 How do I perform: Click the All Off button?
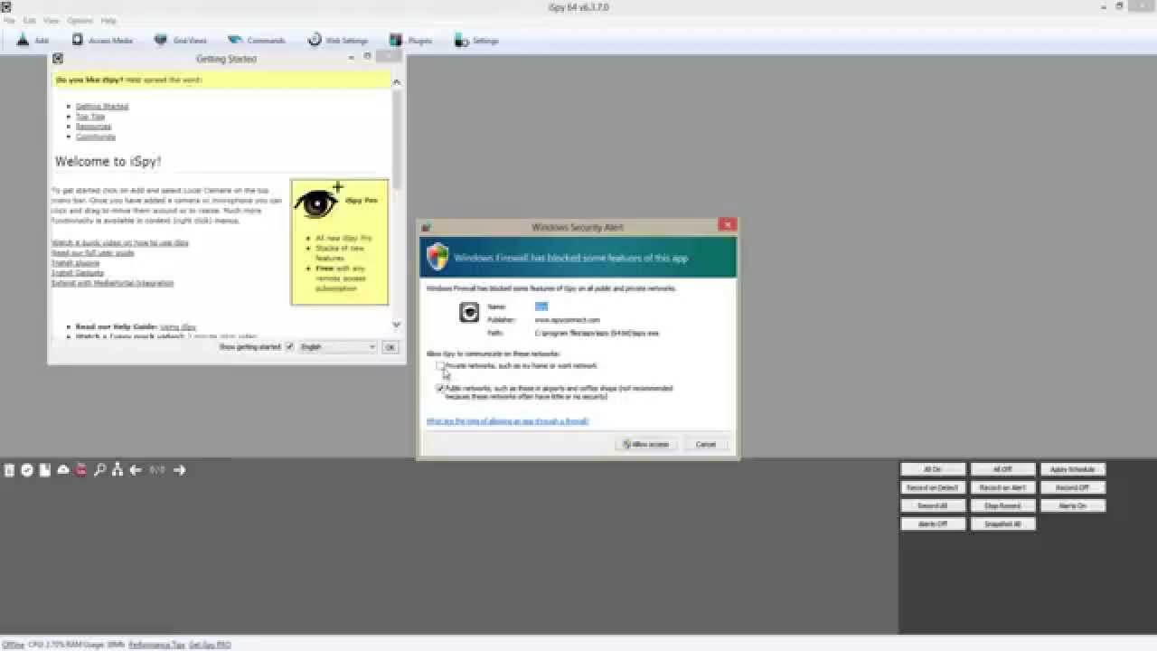1002,470
